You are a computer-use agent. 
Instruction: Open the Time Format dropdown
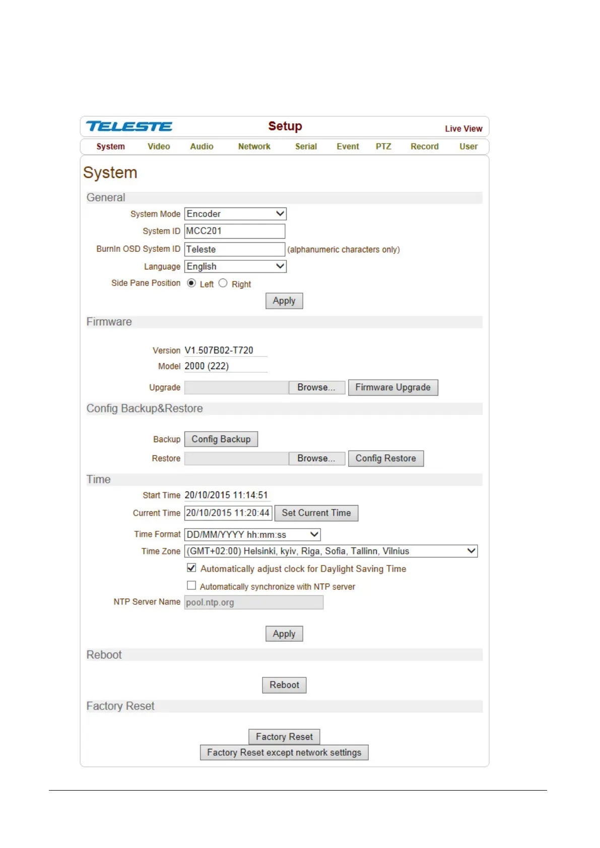[252, 535]
